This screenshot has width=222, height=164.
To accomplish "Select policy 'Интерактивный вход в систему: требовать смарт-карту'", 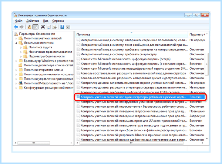I will coord(119,54).
